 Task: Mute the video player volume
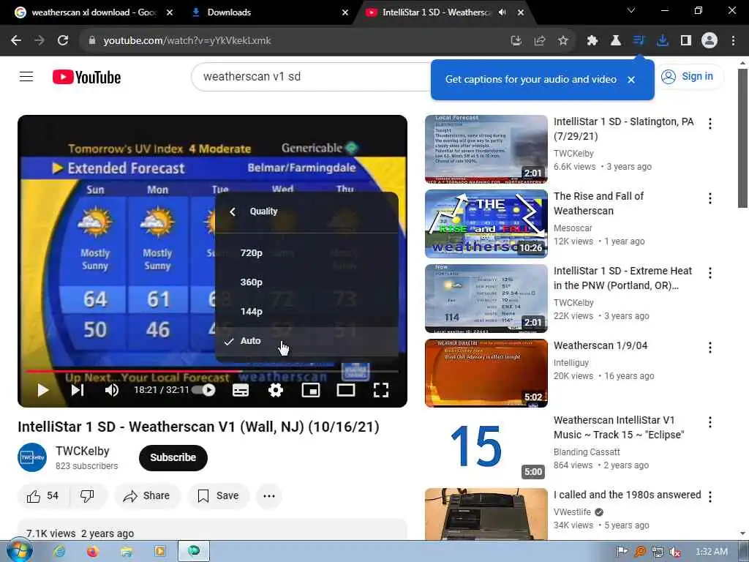click(x=111, y=390)
